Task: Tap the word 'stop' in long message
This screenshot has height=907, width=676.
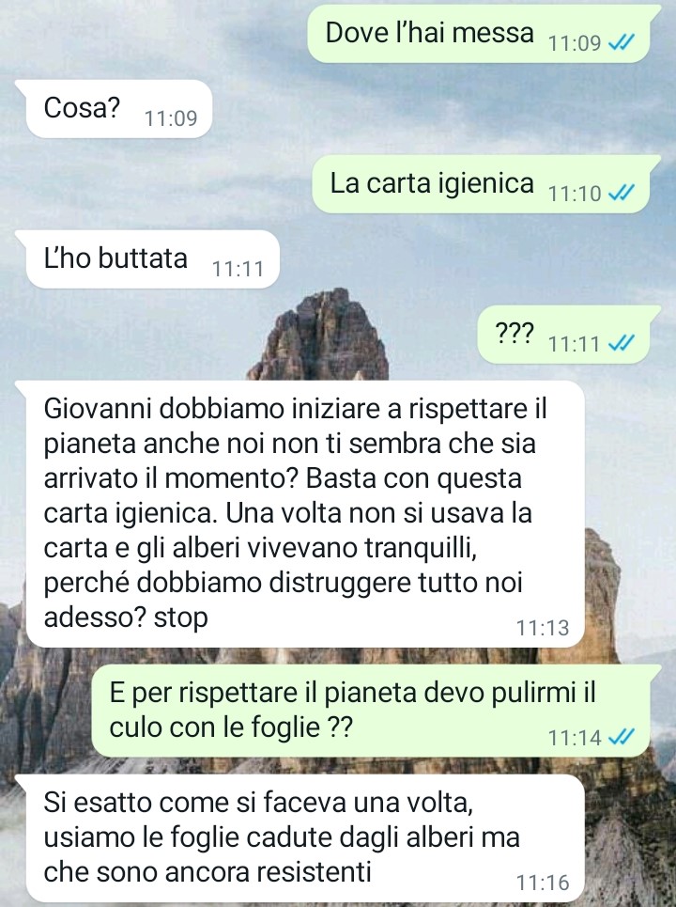Action: (181, 618)
